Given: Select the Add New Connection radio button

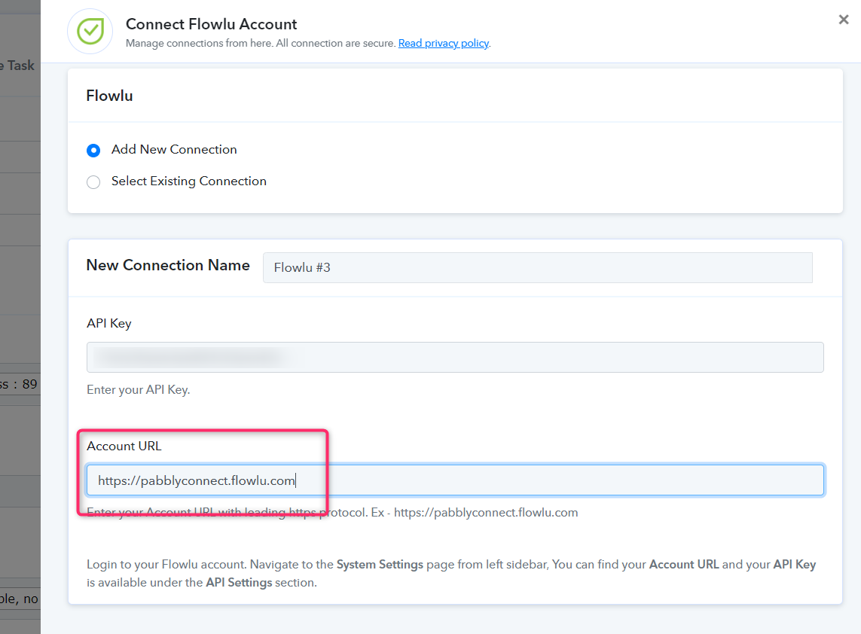Looking at the screenshot, I should click(93, 150).
